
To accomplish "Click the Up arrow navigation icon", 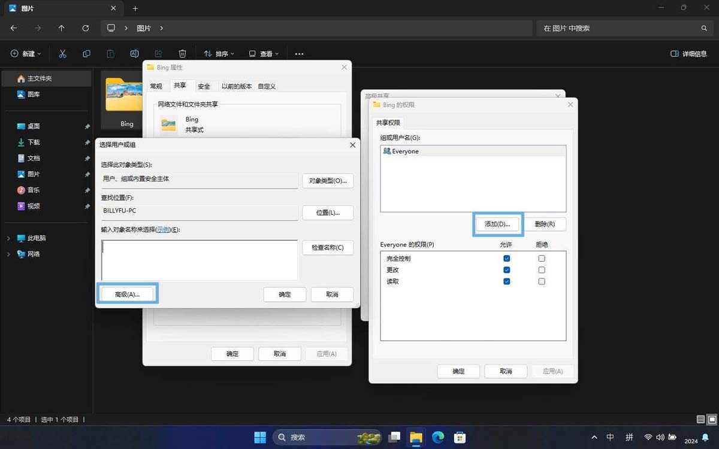I will tap(61, 28).
